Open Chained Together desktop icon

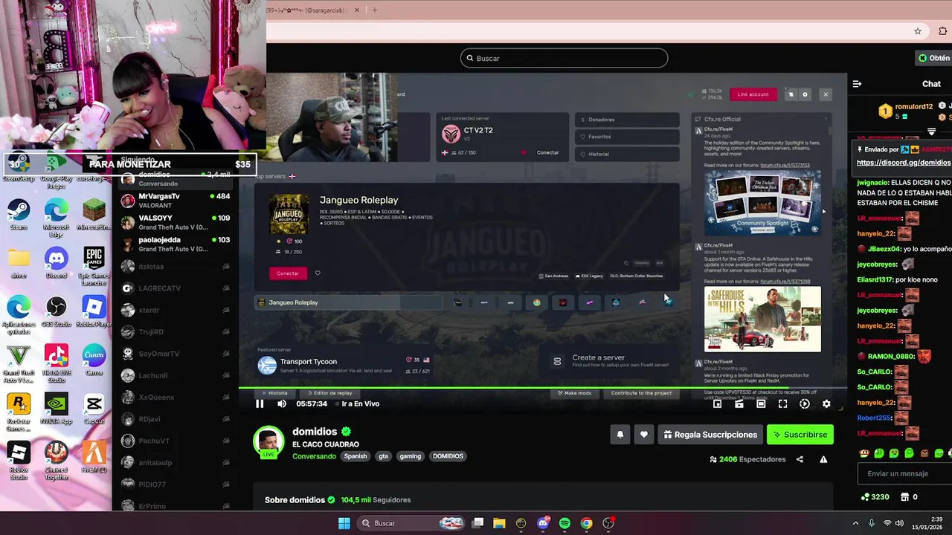pyautogui.click(x=57, y=459)
